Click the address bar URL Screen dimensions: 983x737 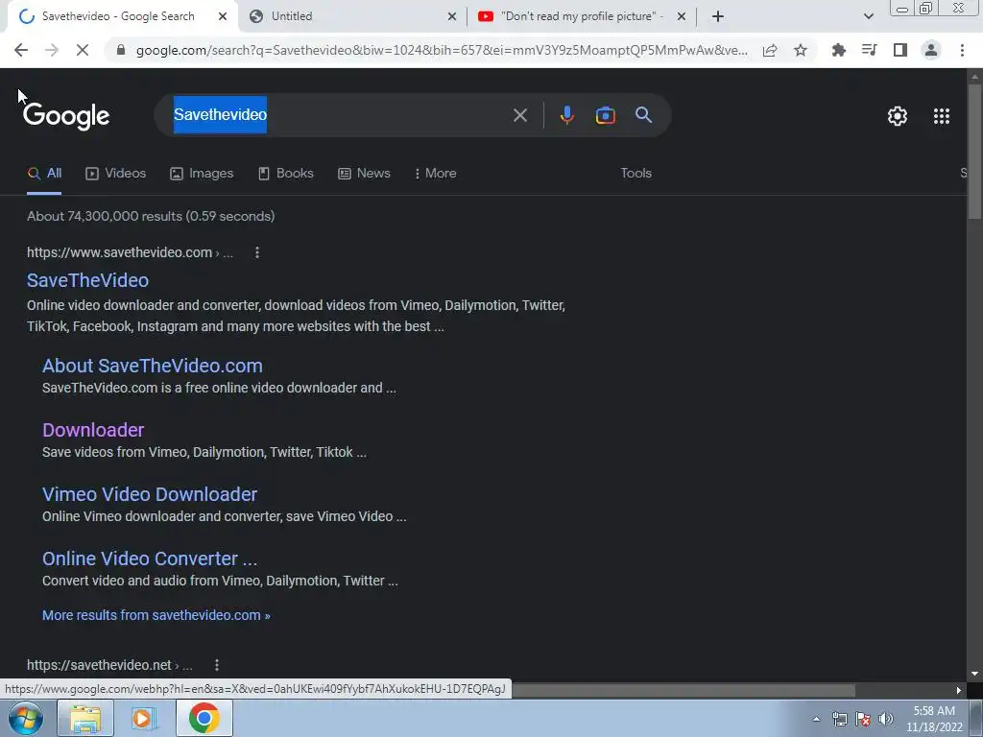click(442, 50)
